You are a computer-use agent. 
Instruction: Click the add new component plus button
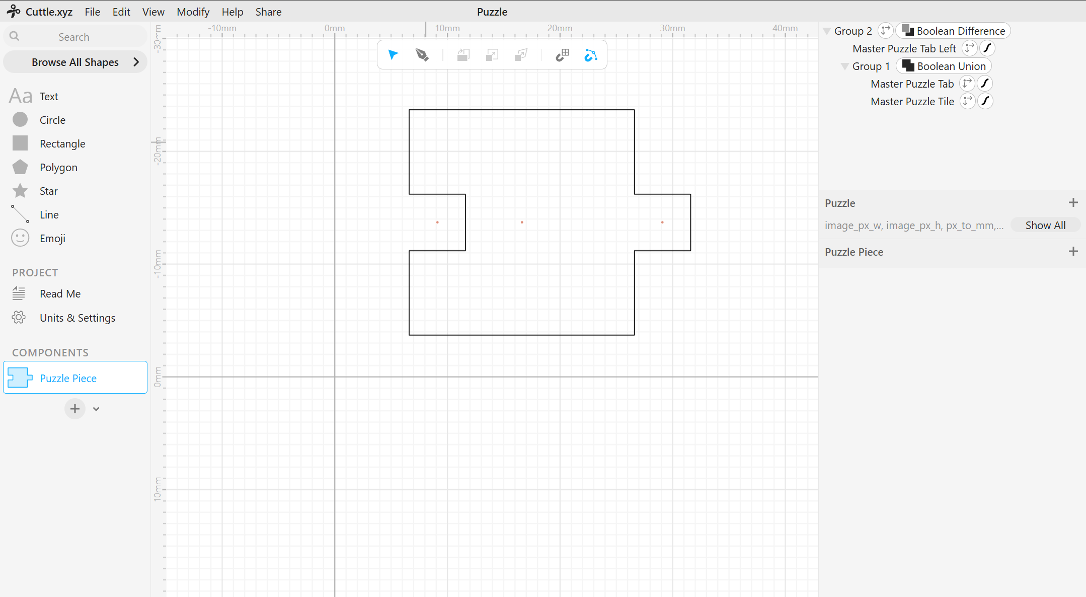pos(74,409)
